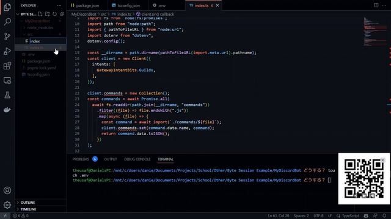Change encoding via UTF-8 status item
This screenshot has width=391, height=219.
[x=318, y=216]
